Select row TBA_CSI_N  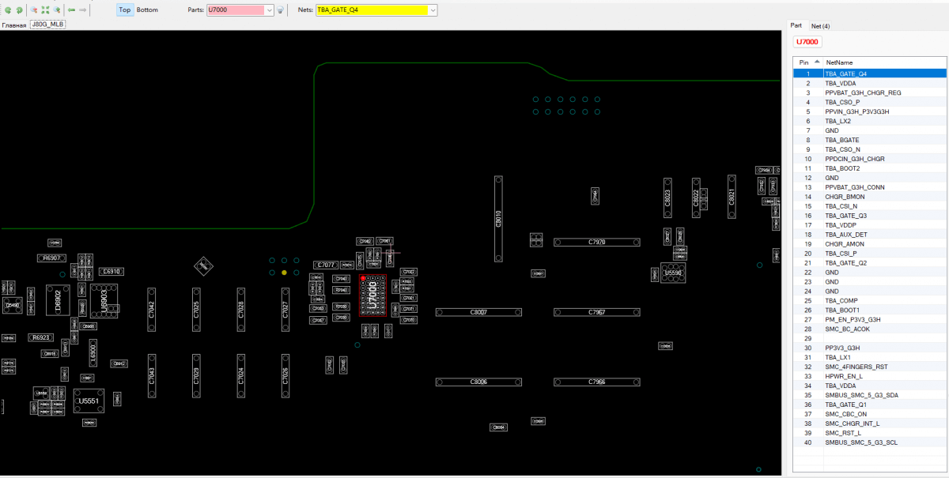pyautogui.click(x=869, y=206)
